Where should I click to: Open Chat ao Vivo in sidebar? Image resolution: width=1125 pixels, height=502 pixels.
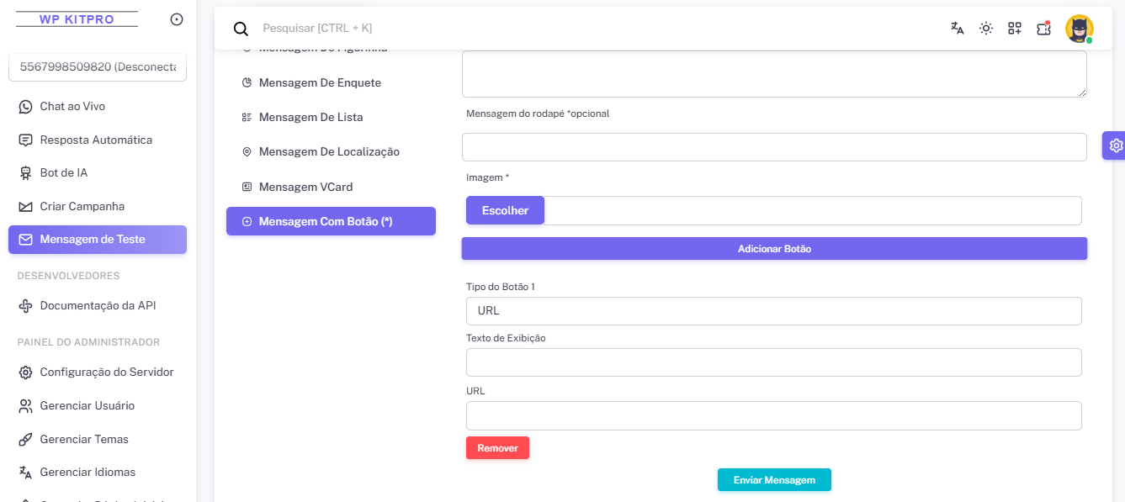72,107
